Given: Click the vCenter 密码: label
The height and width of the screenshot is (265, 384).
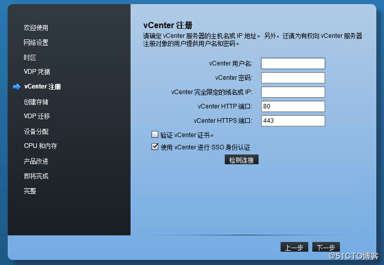Looking at the screenshot, I should (x=233, y=78).
